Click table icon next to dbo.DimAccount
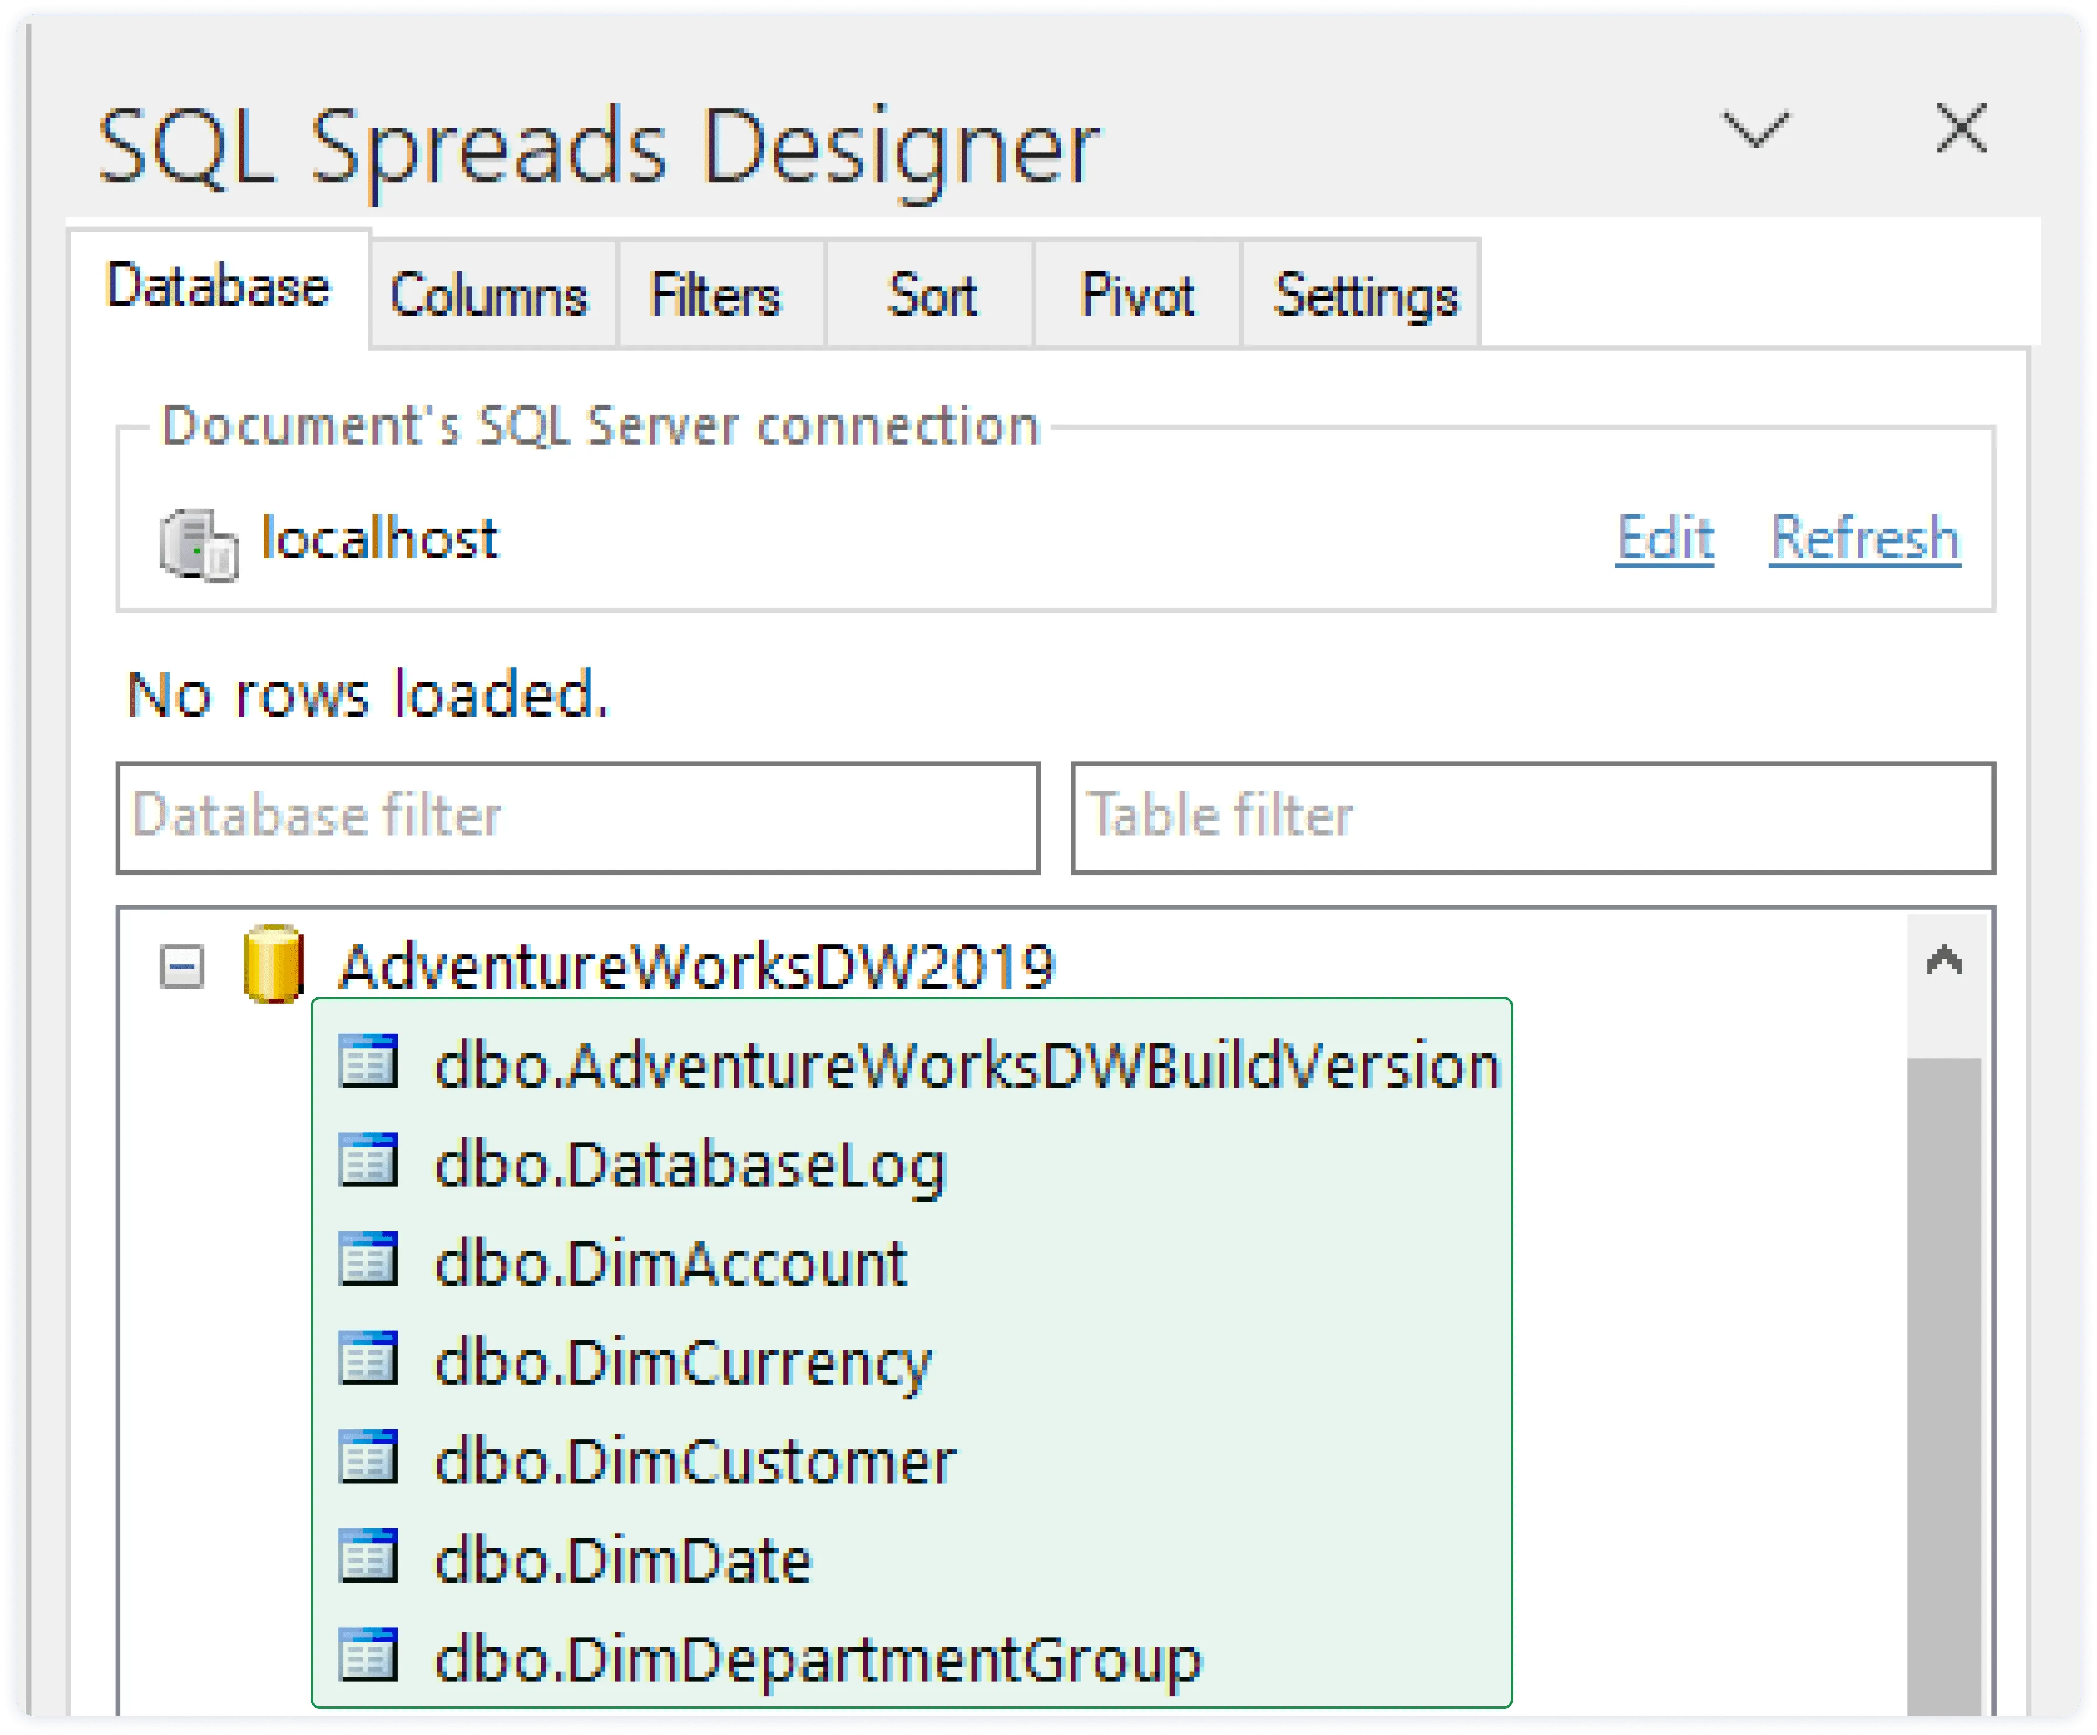The image size is (2097, 1735). [x=367, y=1259]
